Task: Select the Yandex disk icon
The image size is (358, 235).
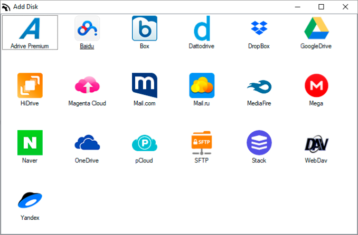Action: pyautogui.click(x=30, y=200)
